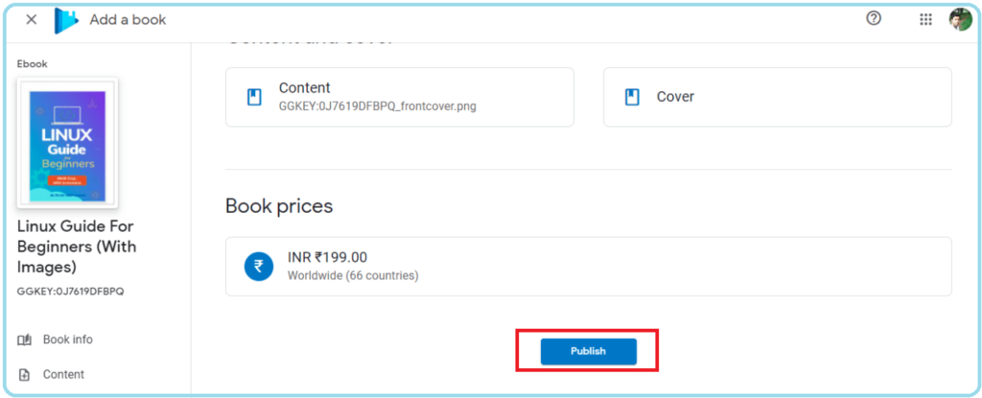Click the Content sidebar file icon
The height and width of the screenshot is (398, 982).
[24, 375]
